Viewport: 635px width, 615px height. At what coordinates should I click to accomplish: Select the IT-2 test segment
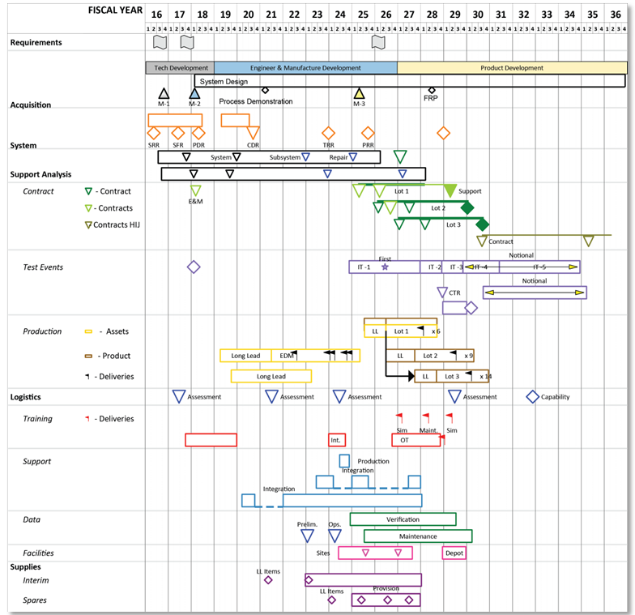pos(431,267)
